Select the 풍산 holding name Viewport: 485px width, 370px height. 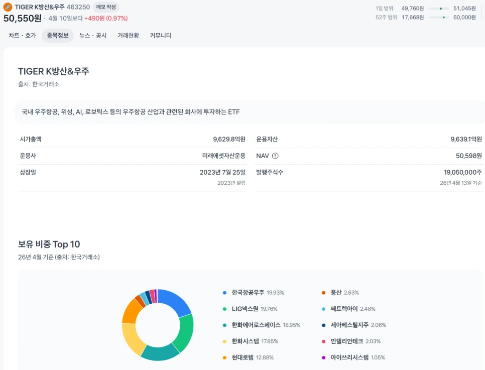pos(336,292)
